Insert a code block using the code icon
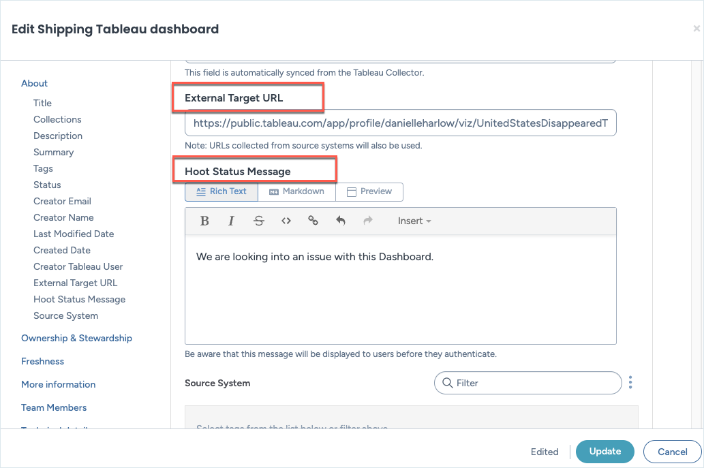Image resolution: width=704 pixels, height=468 pixels. pos(286,221)
